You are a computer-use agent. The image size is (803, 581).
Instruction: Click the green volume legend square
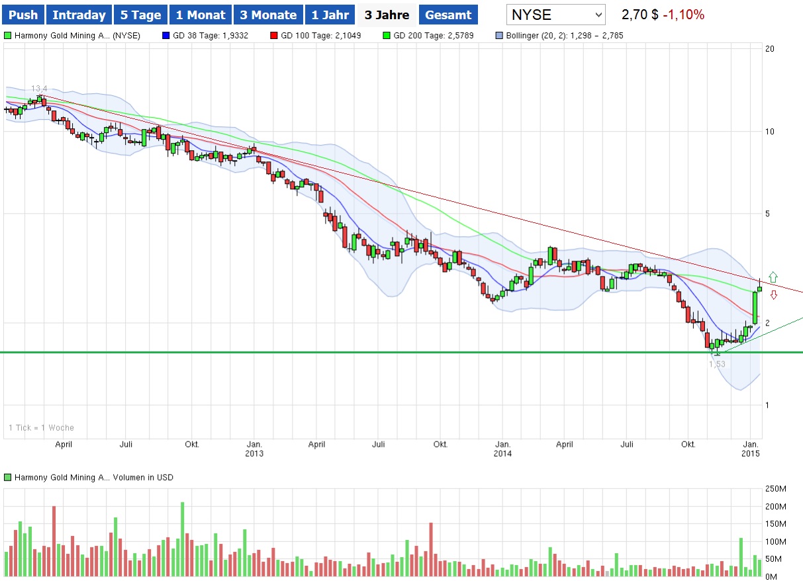(7, 476)
